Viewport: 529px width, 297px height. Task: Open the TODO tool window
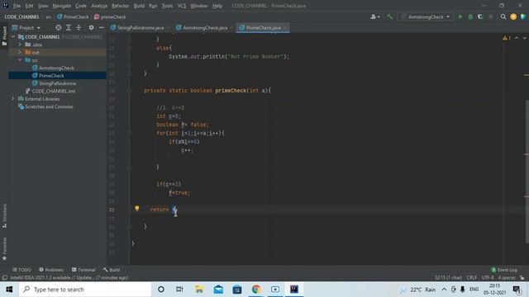tap(21, 270)
